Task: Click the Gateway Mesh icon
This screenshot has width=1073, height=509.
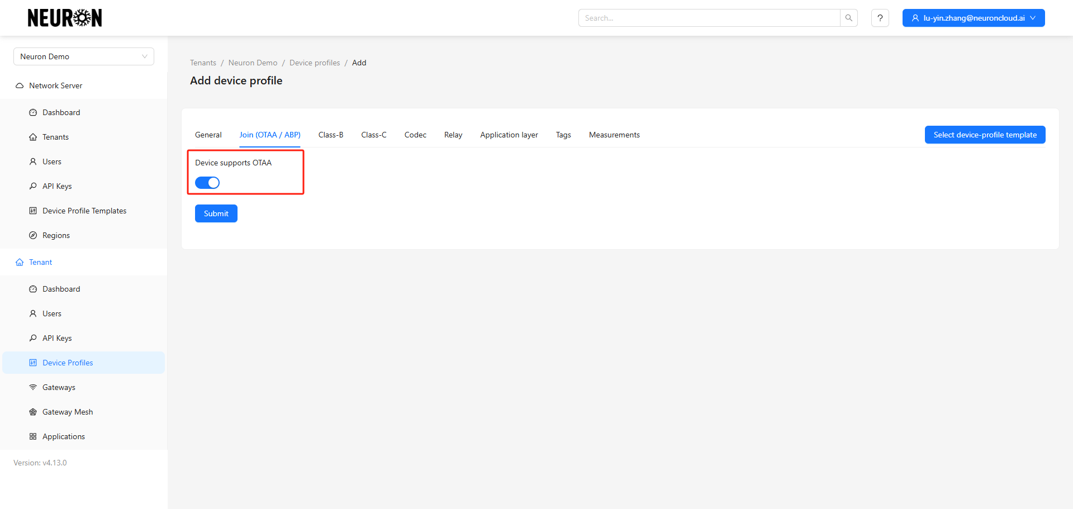Action: (33, 412)
